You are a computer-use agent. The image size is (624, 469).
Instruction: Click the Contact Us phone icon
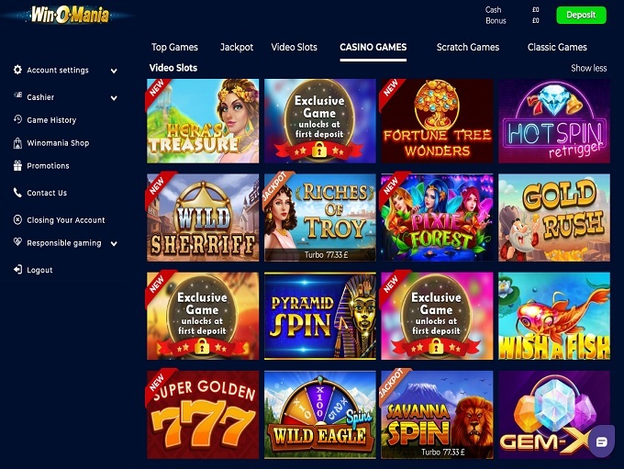(17, 193)
